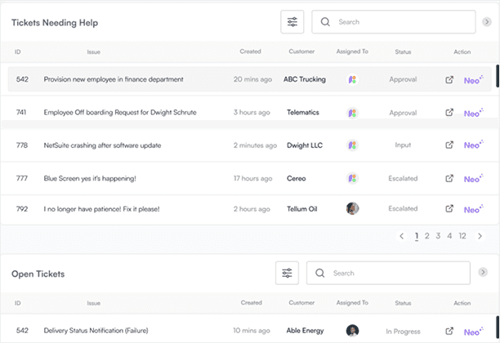
Task: Launch Neo for Tellum Oil ticket
Action: [x=474, y=209]
